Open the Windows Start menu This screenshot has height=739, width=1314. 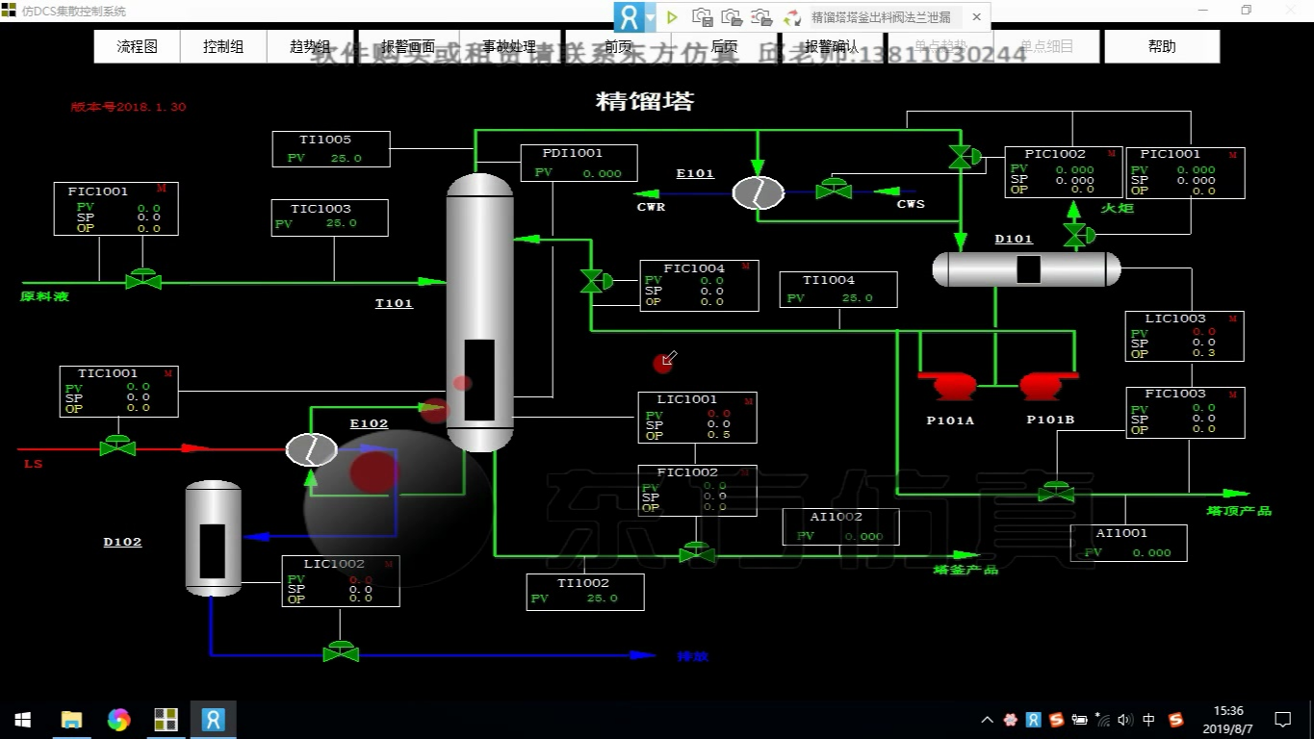tap(22, 720)
